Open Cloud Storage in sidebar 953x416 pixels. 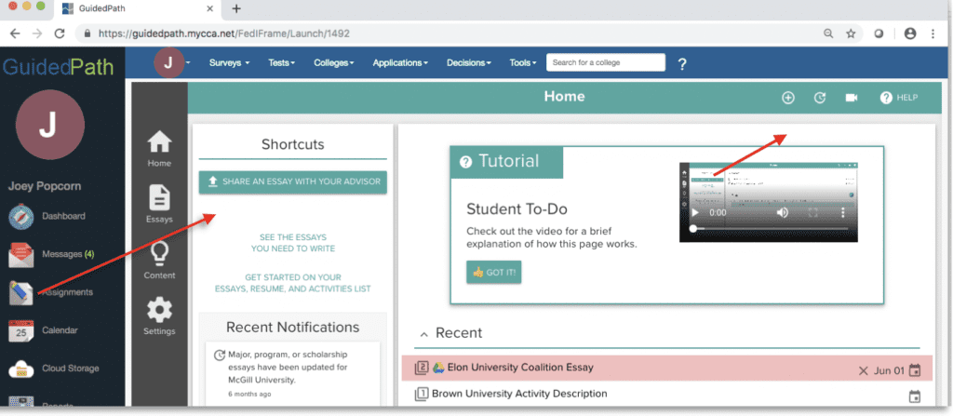pos(69,369)
